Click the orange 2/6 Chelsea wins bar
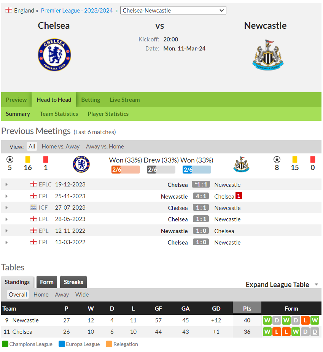323x352 pixels. point(126,169)
